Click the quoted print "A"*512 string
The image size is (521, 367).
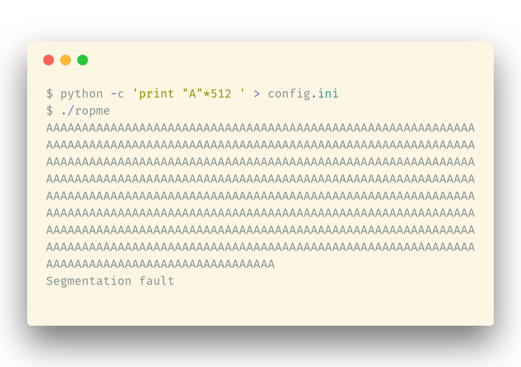point(189,94)
